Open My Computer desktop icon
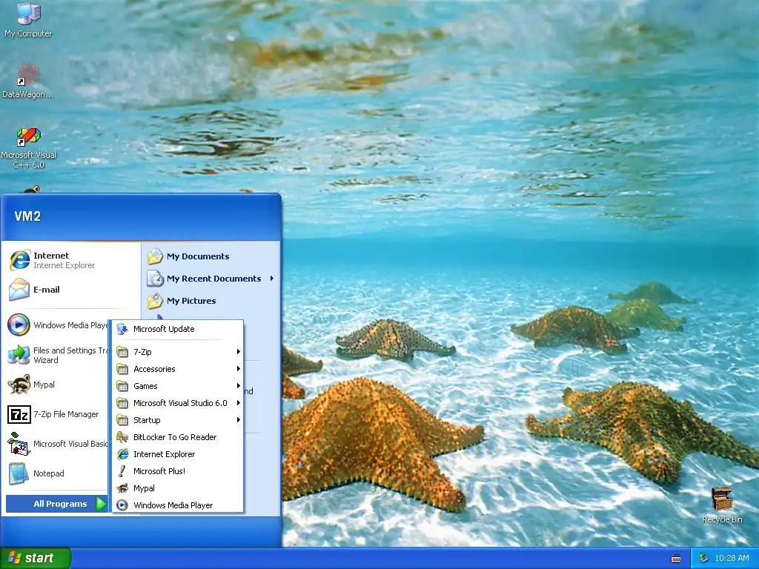Screen dimensions: 759x569 point(28,20)
